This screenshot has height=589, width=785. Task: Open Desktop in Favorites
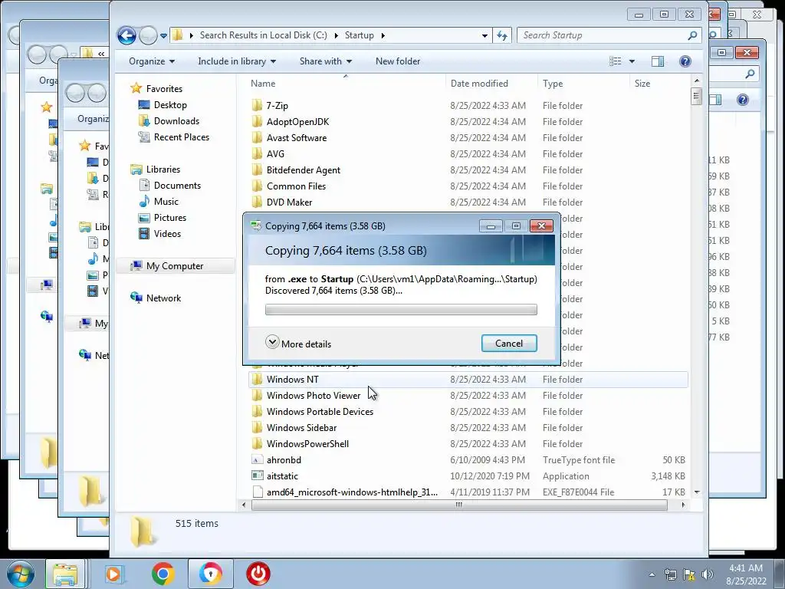170,104
